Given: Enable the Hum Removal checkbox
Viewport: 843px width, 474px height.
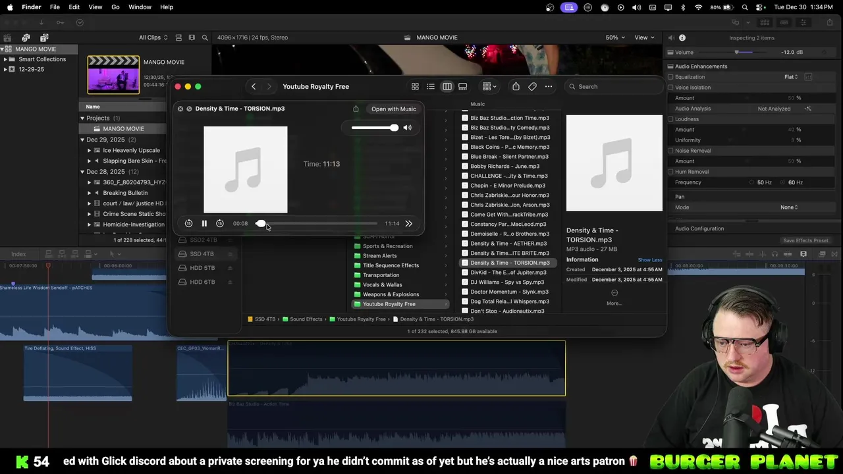Looking at the screenshot, I should pos(670,172).
